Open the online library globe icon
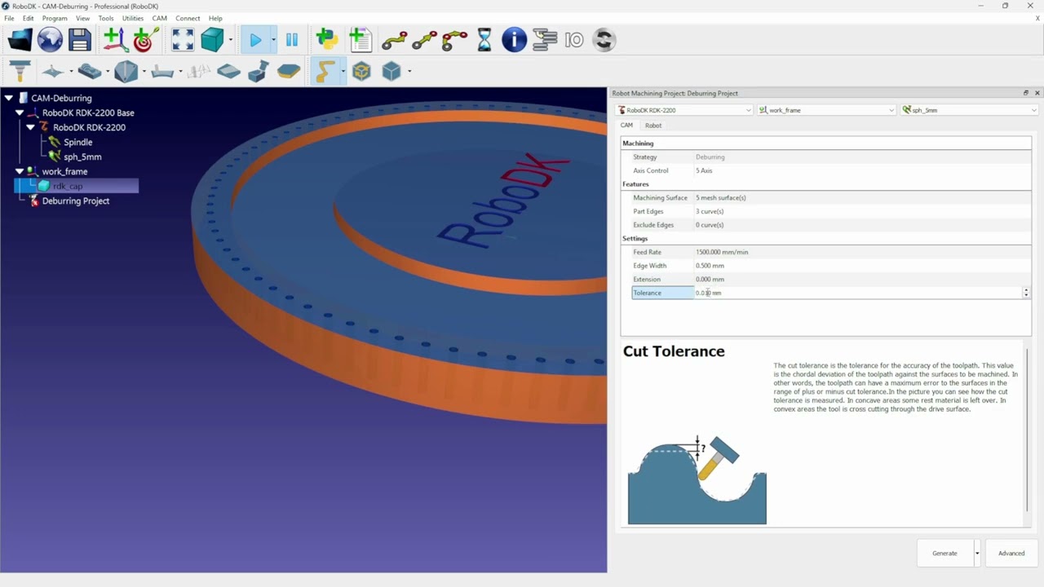This screenshot has width=1044, height=587. pos(50,39)
